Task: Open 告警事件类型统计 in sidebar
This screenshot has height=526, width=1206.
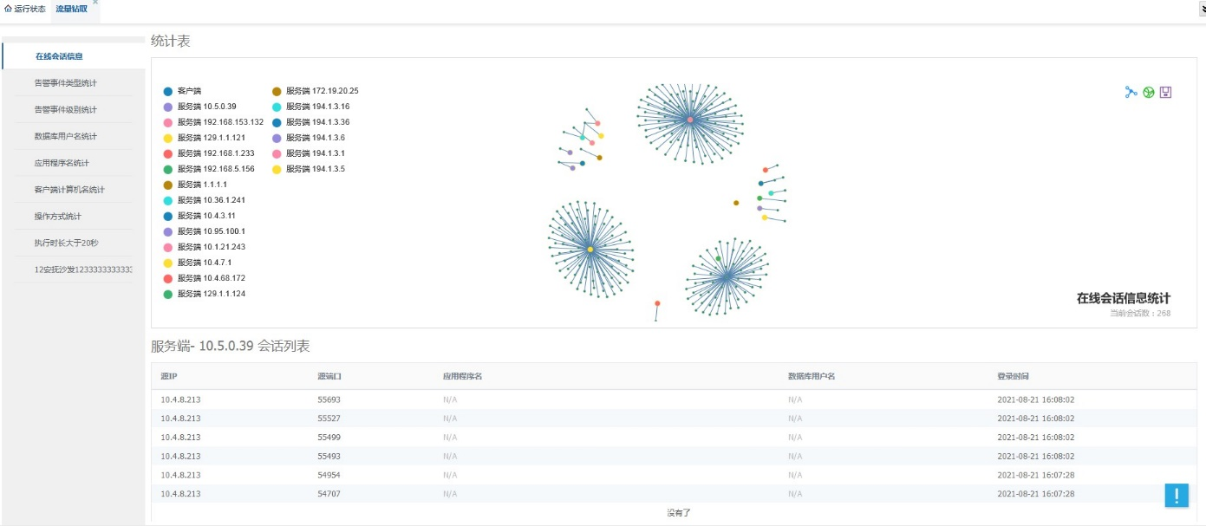Action: coord(66,83)
